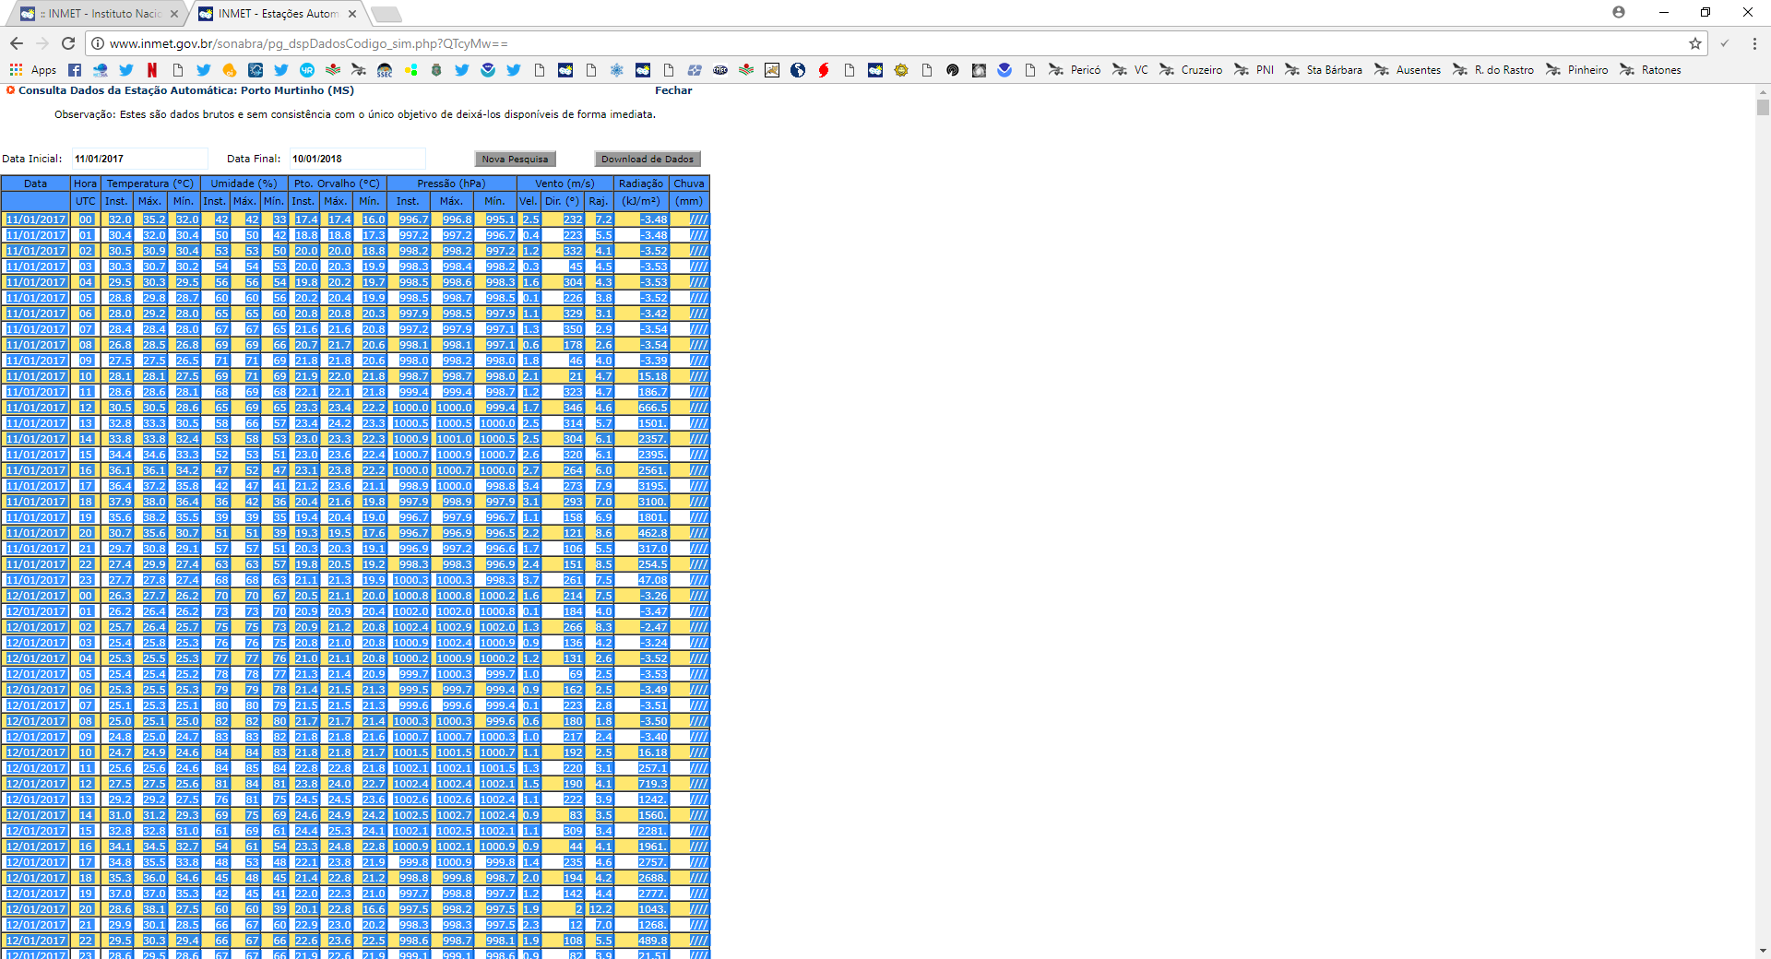Click the wind gust value 12.2
The height and width of the screenshot is (959, 1771).
600,909
